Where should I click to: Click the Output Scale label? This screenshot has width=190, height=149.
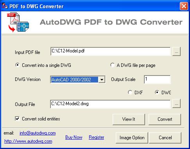pos(123,79)
